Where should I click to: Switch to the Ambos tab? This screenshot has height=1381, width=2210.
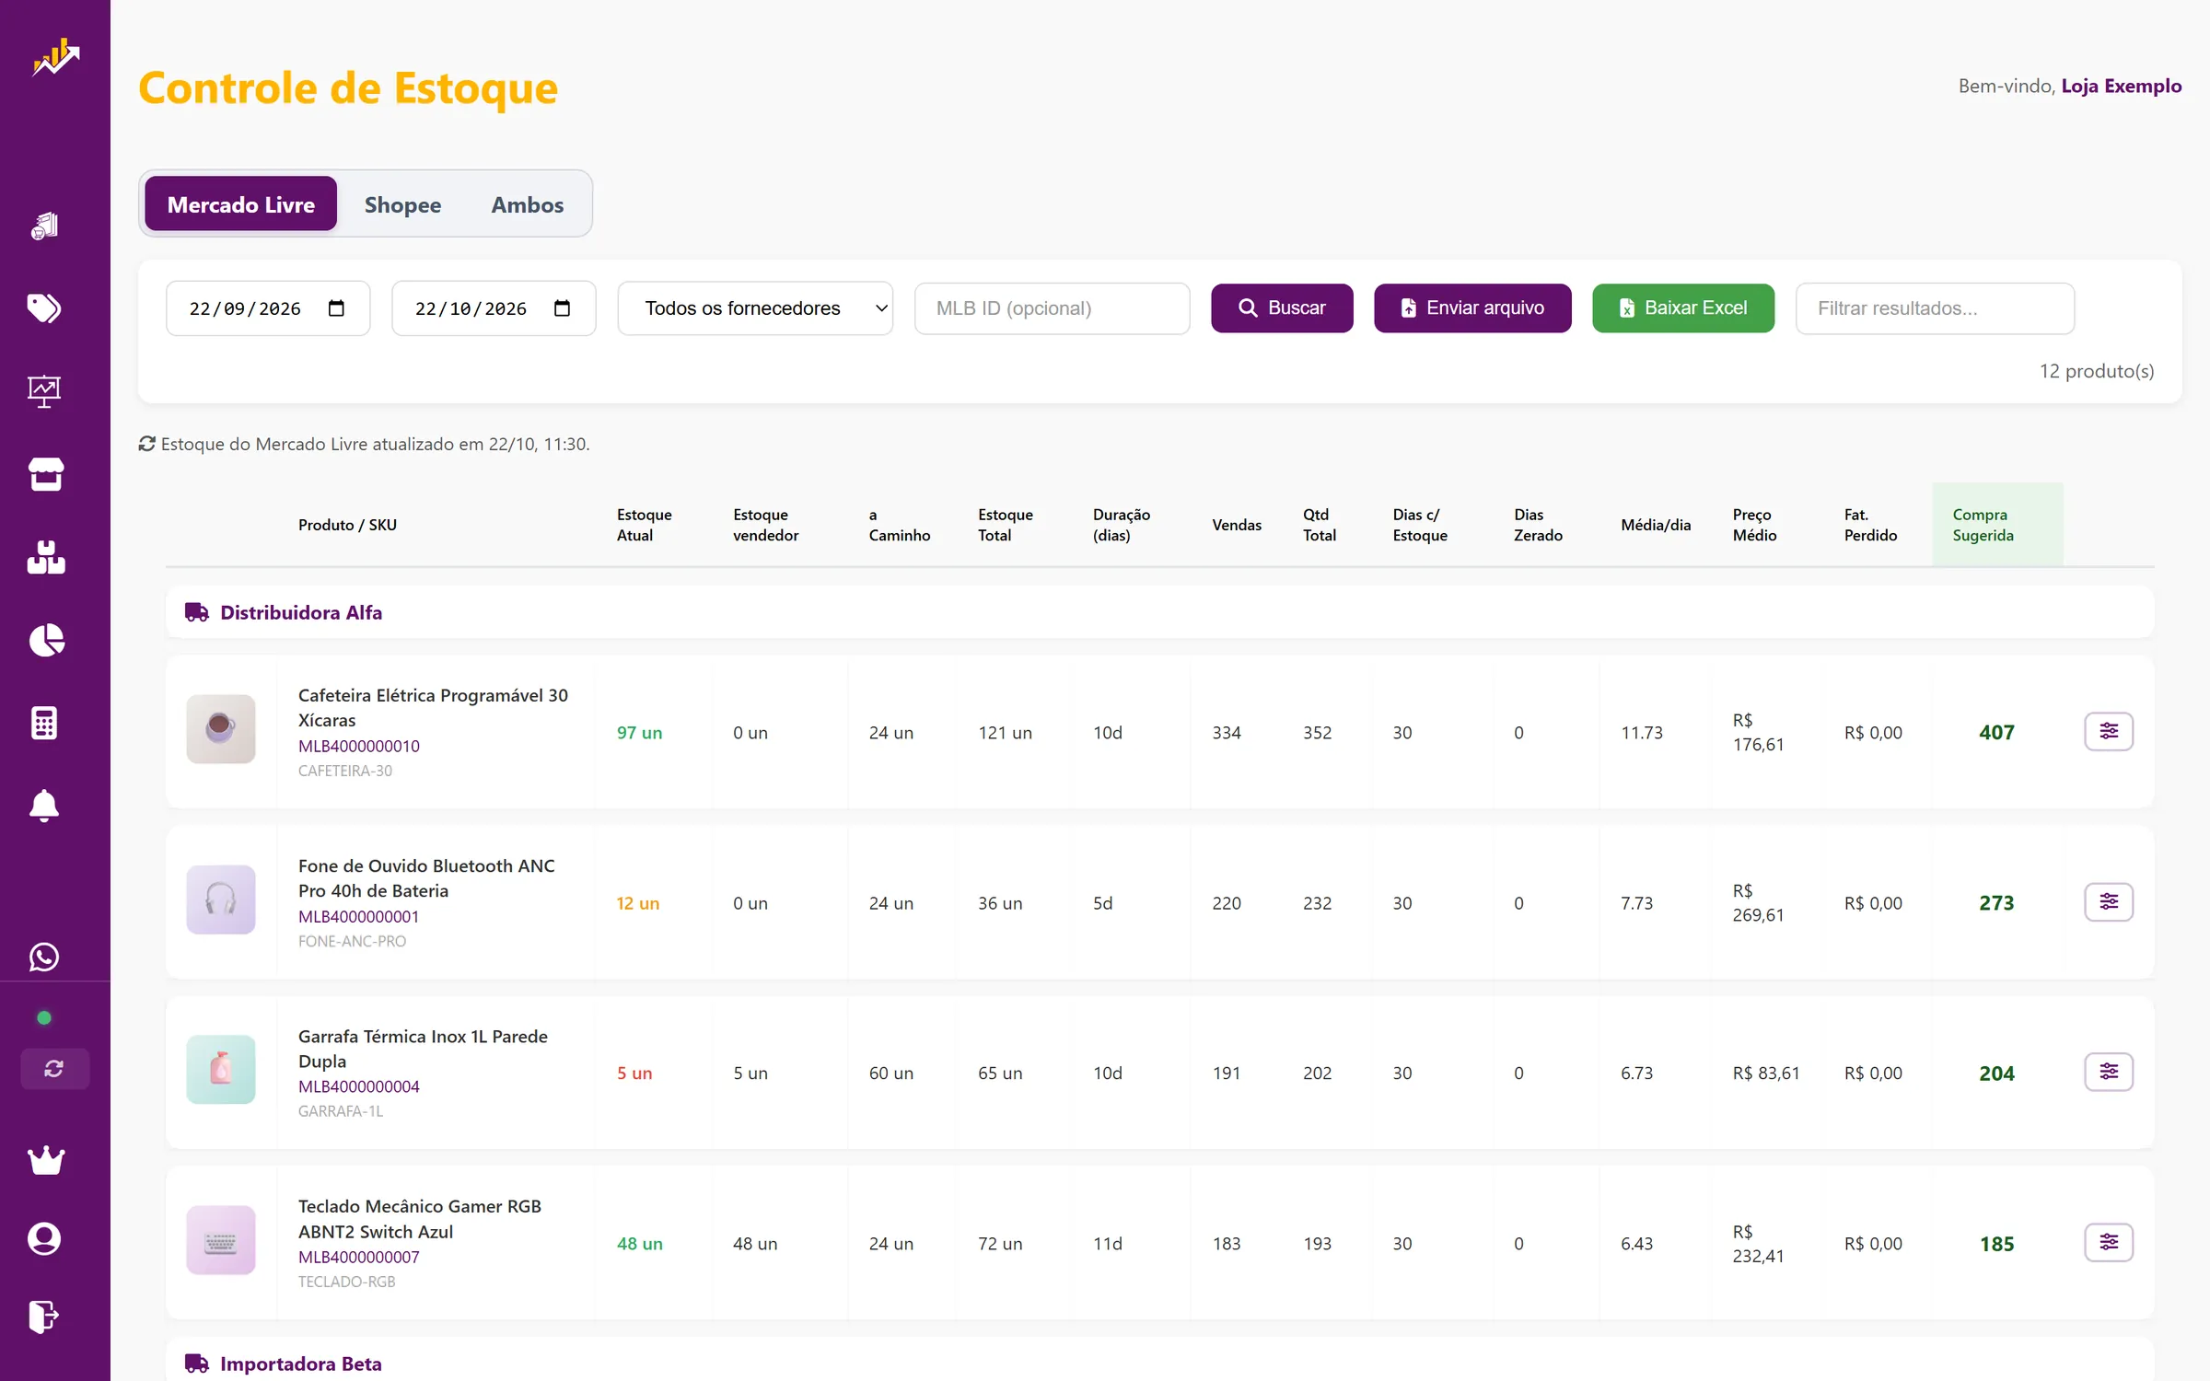pyautogui.click(x=528, y=204)
